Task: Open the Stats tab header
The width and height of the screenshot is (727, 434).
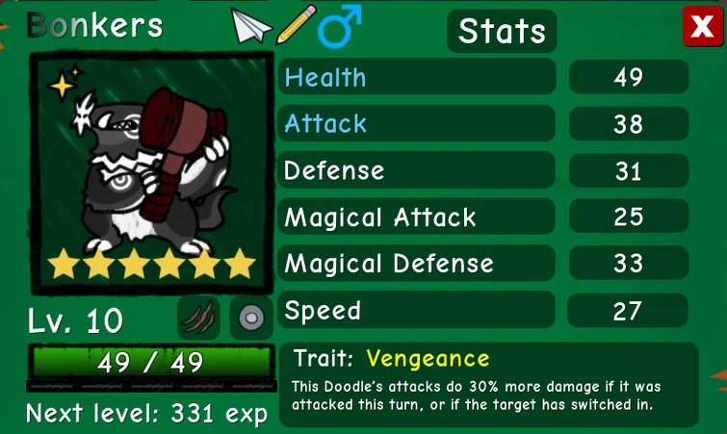Action: point(502,31)
